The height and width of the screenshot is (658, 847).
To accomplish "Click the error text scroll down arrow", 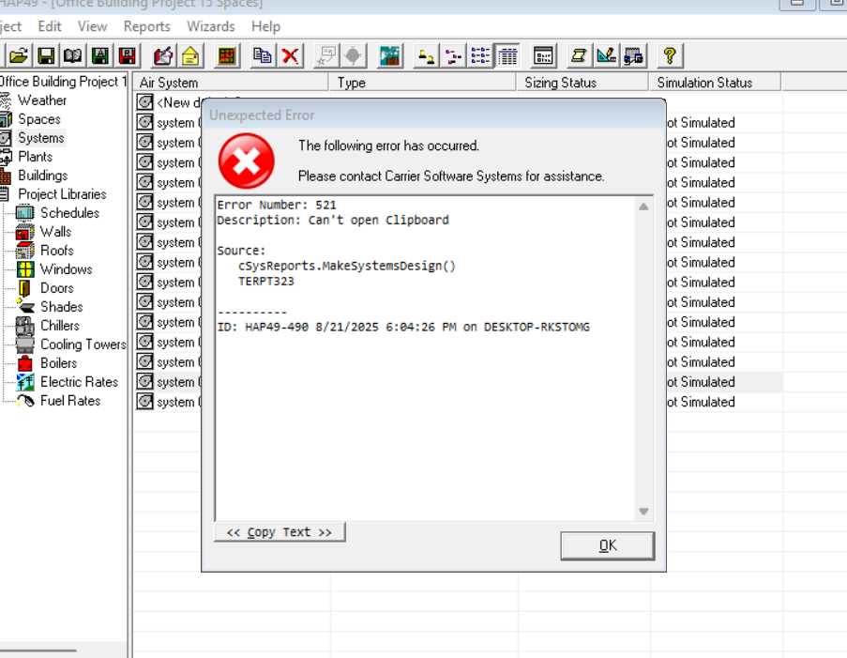I will coord(643,512).
